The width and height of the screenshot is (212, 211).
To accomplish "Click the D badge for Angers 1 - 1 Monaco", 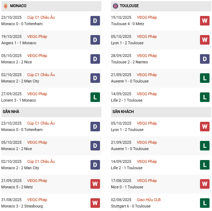I will coord(95,40).
